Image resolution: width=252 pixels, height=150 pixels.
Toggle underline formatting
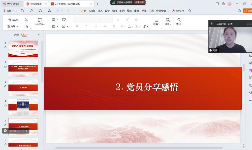[x=95, y=26]
